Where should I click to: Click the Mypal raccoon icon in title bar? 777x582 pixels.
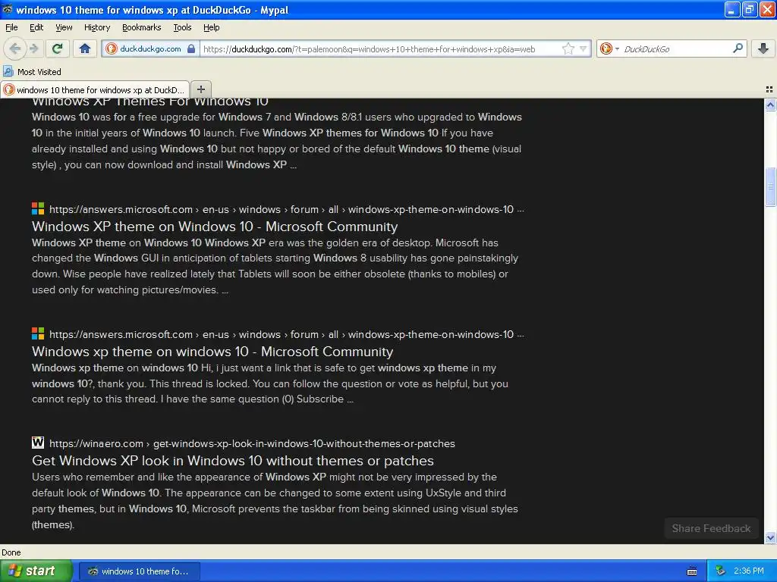(8, 9)
